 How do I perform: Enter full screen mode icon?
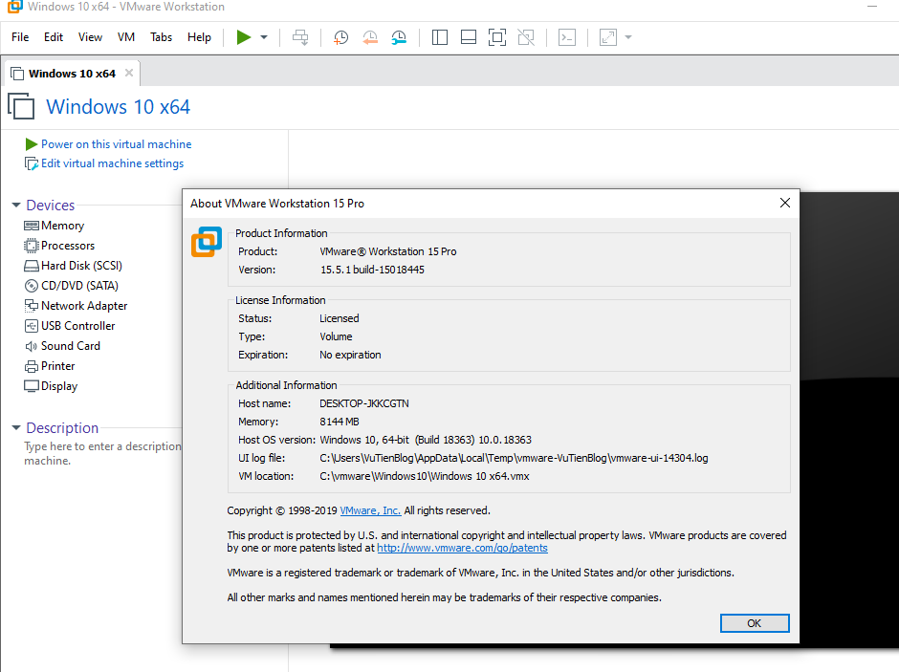click(x=497, y=38)
